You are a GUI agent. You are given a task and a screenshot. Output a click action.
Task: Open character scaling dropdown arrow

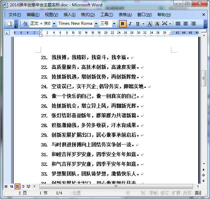click(x=170, y=24)
